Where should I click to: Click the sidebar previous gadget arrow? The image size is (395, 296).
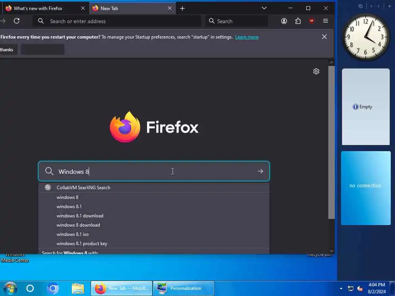pos(371,6)
